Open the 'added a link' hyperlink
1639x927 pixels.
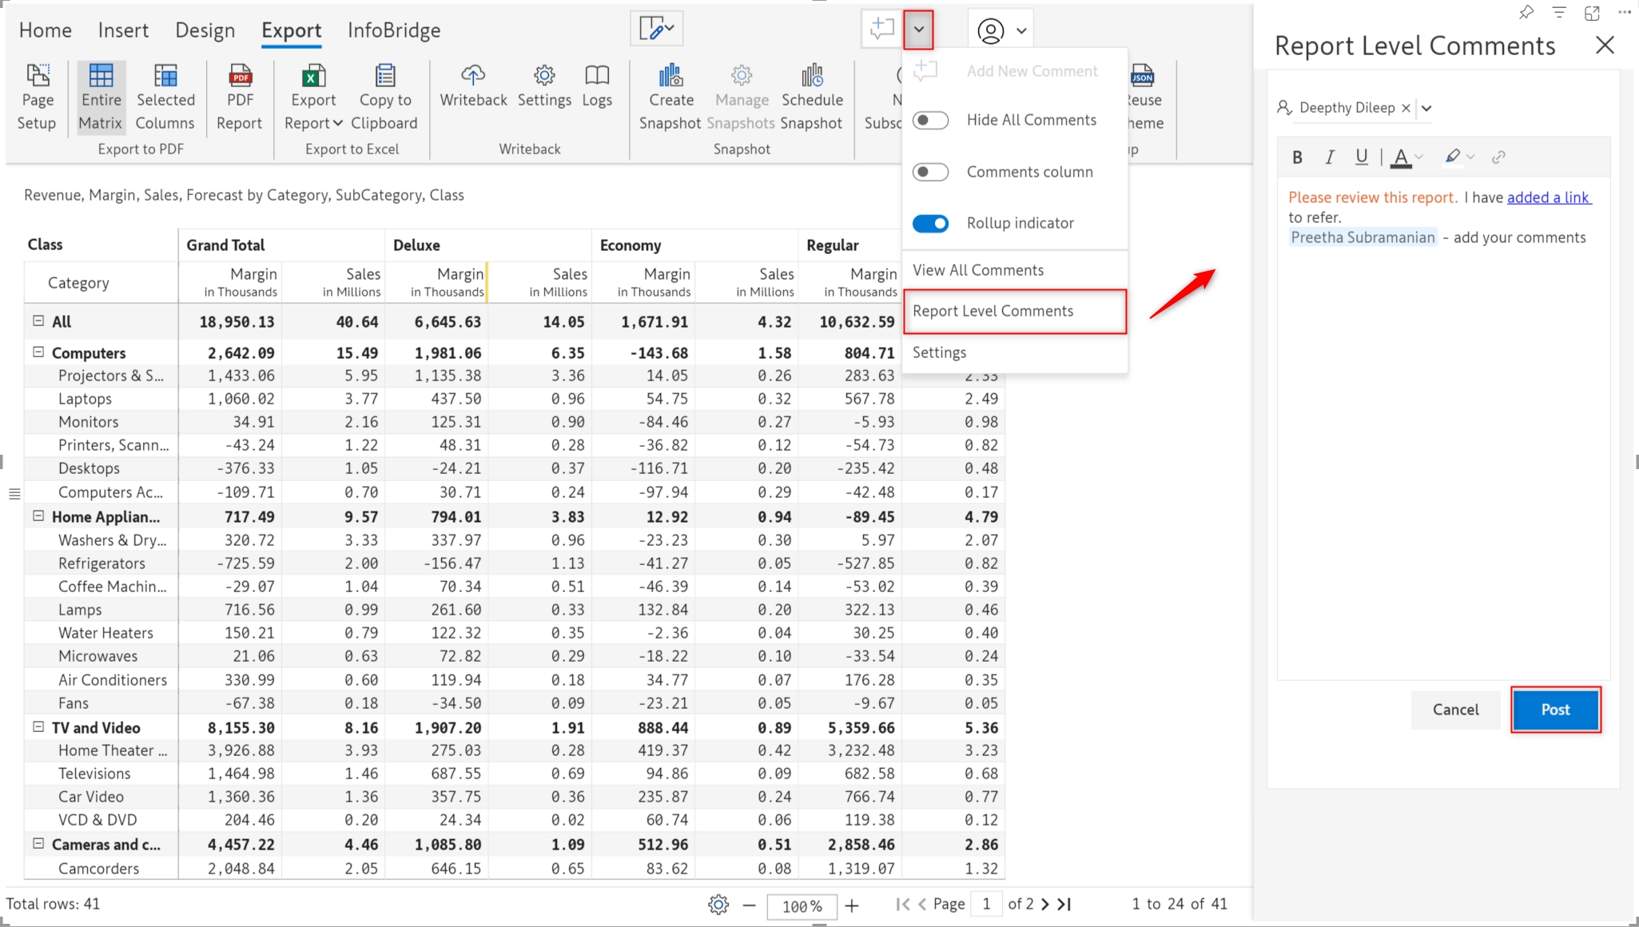pos(1548,197)
